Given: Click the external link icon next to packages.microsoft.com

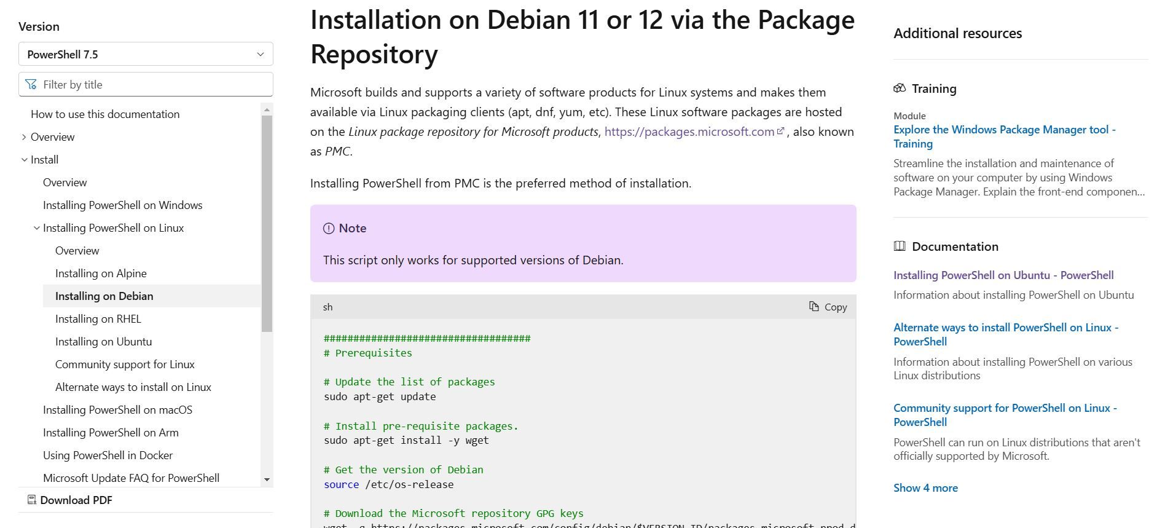Looking at the screenshot, I should [780, 131].
